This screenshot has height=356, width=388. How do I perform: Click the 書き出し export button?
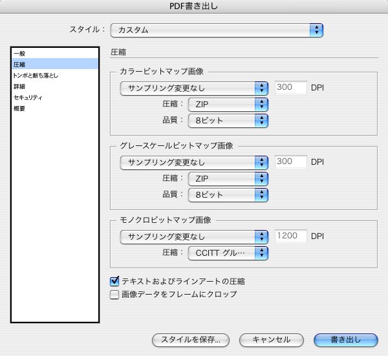point(346,340)
